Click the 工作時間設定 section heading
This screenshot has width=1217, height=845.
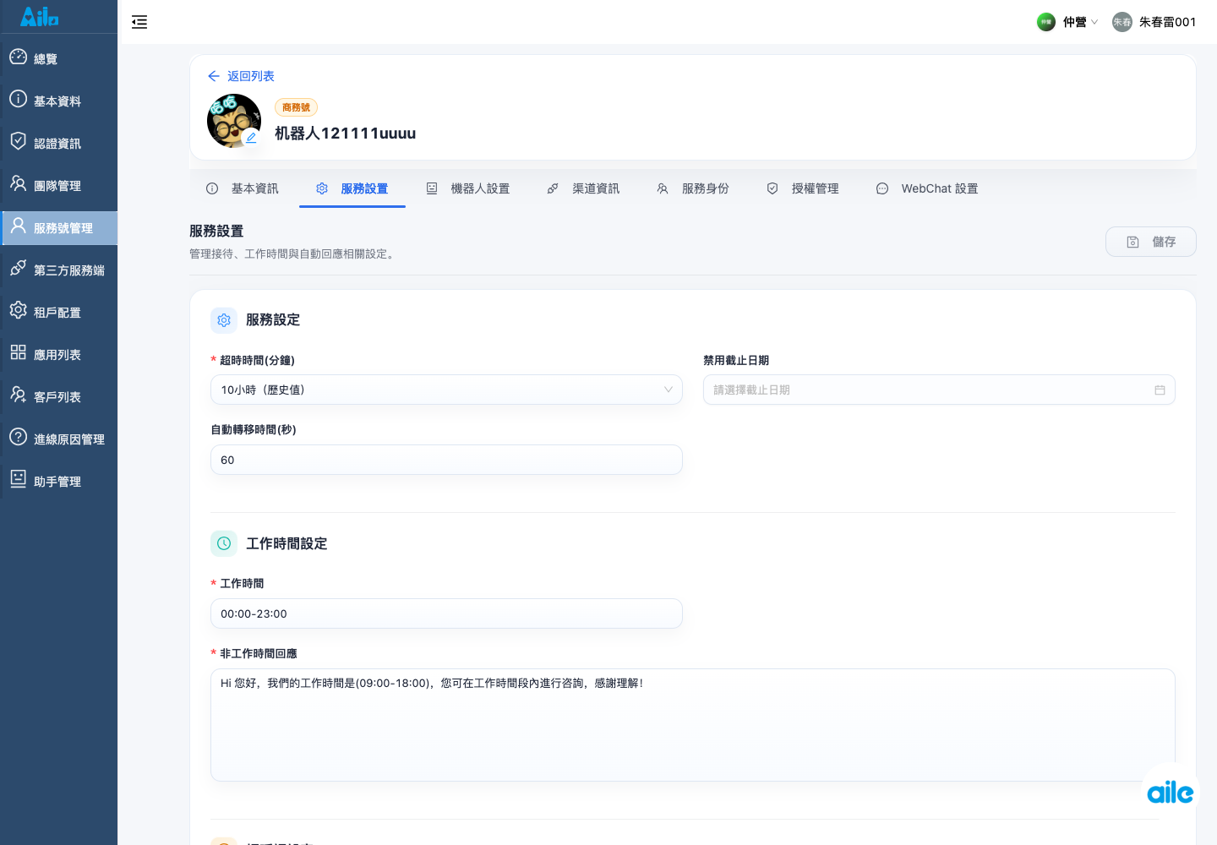287,544
